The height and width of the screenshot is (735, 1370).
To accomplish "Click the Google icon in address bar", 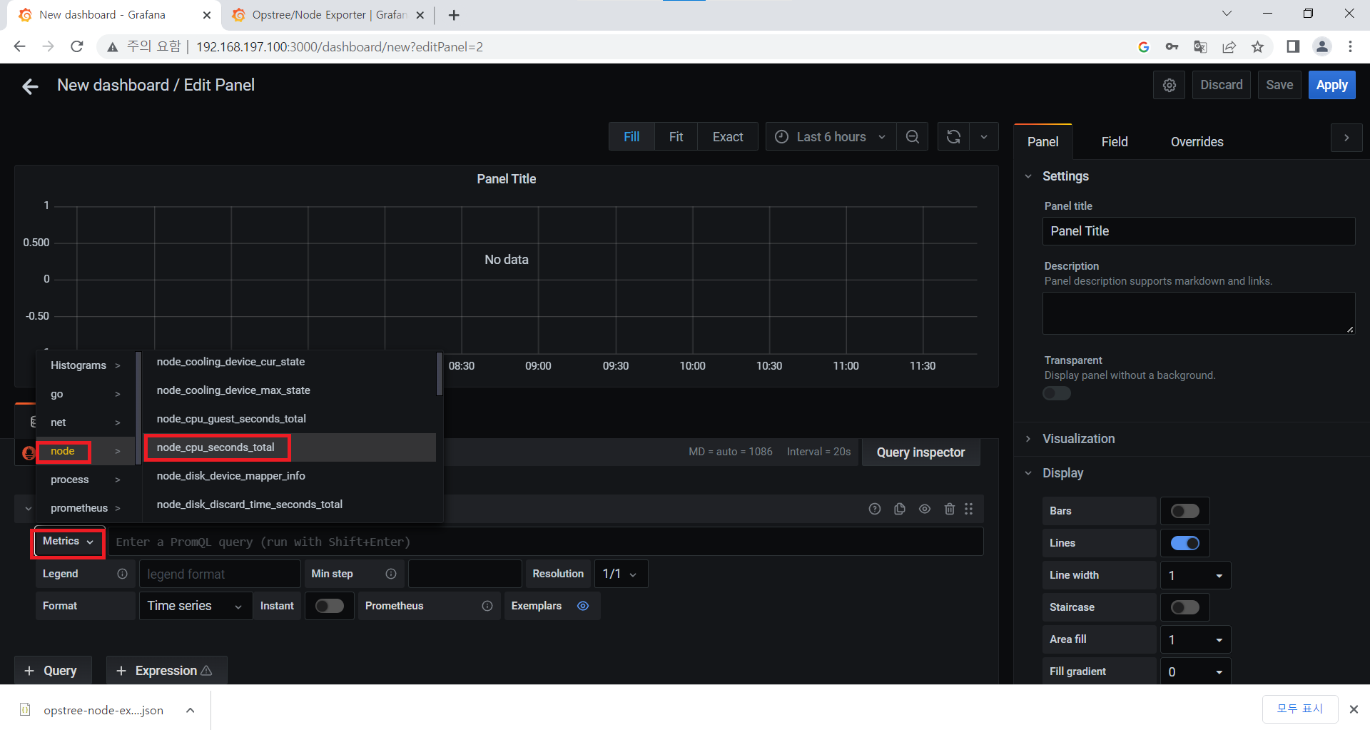I will point(1143,46).
